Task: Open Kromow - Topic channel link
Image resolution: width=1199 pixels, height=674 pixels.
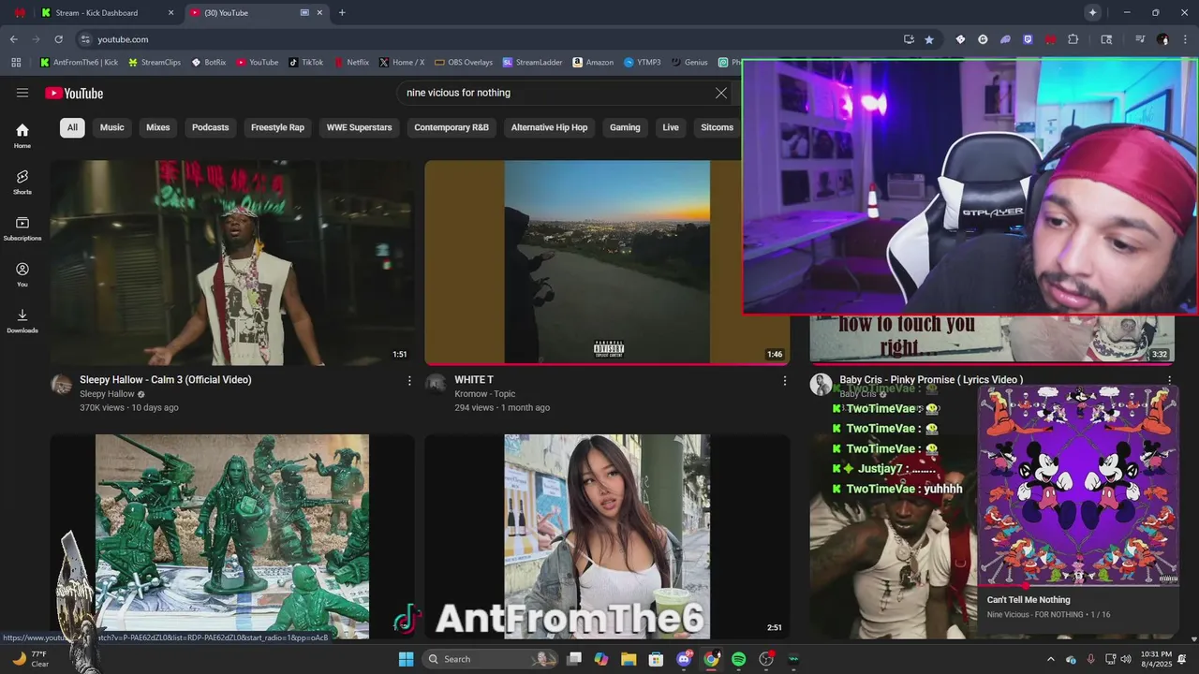Action: pos(485,394)
